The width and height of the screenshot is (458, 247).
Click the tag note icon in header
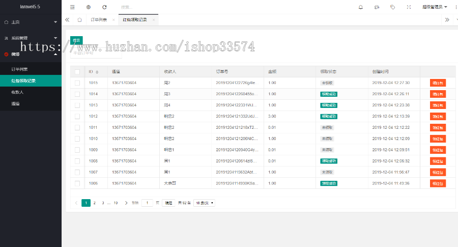(392, 7)
